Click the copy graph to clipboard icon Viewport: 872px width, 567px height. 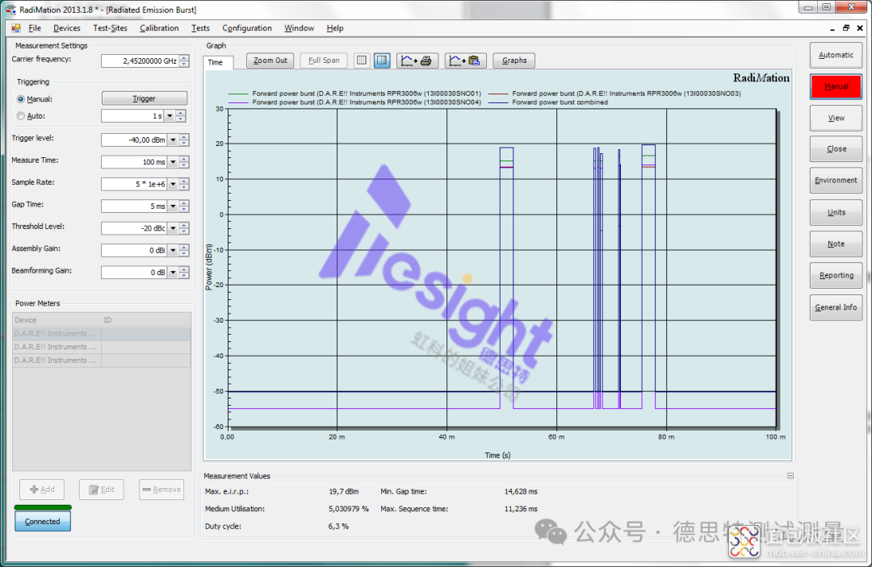tap(466, 60)
